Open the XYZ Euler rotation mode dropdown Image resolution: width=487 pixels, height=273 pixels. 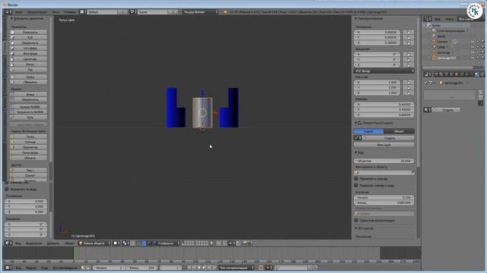[384, 71]
